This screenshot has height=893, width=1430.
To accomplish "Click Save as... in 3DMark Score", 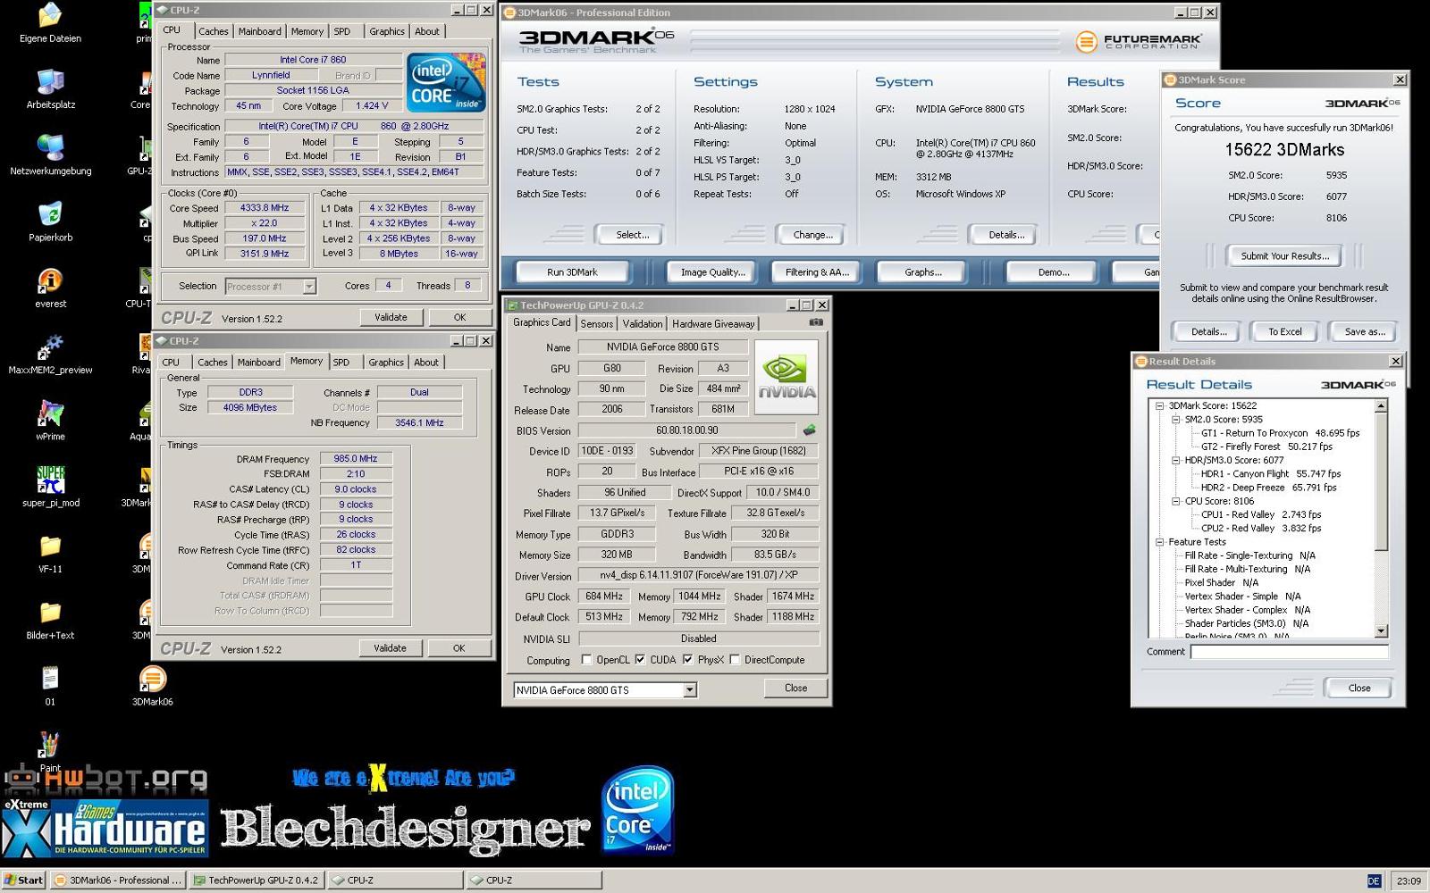I will (1365, 331).
